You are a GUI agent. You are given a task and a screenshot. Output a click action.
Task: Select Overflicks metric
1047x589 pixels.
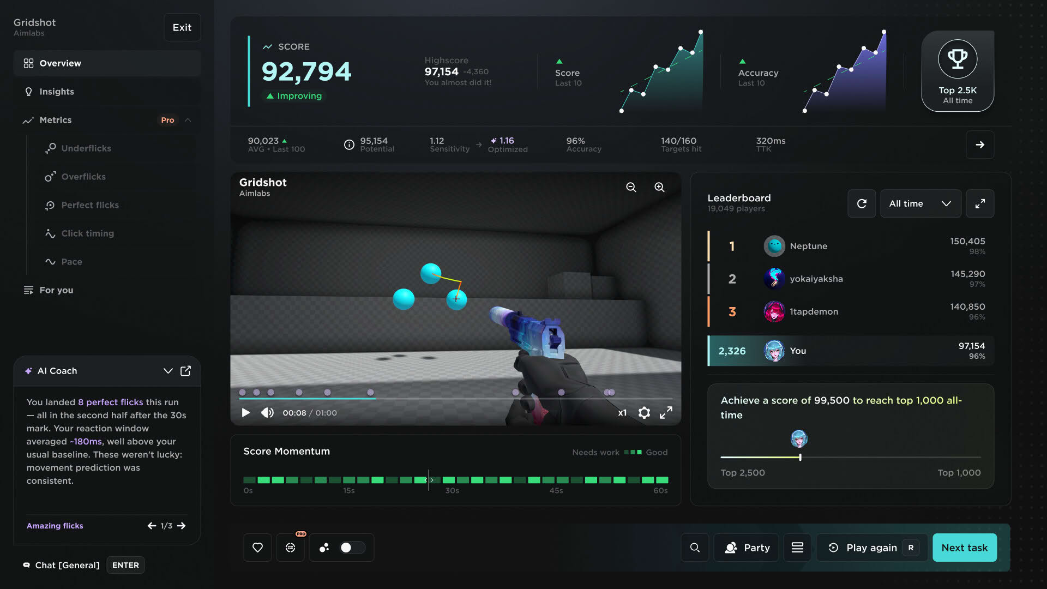point(83,177)
